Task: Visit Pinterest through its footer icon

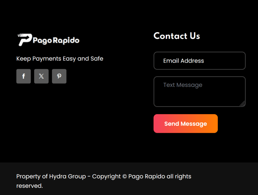Action: tap(59, 76)
